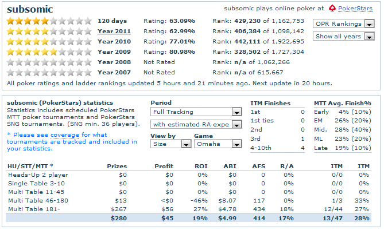
Task: Click the Rank 406,384 of 1,098,142 text
Action: (258, 31)
